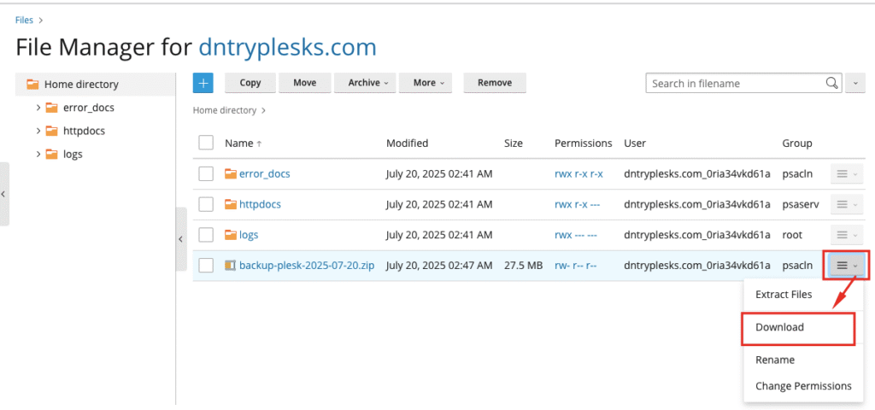Click the logs folder icon in the file list
The image size is (875, 410).
point(231,235)
